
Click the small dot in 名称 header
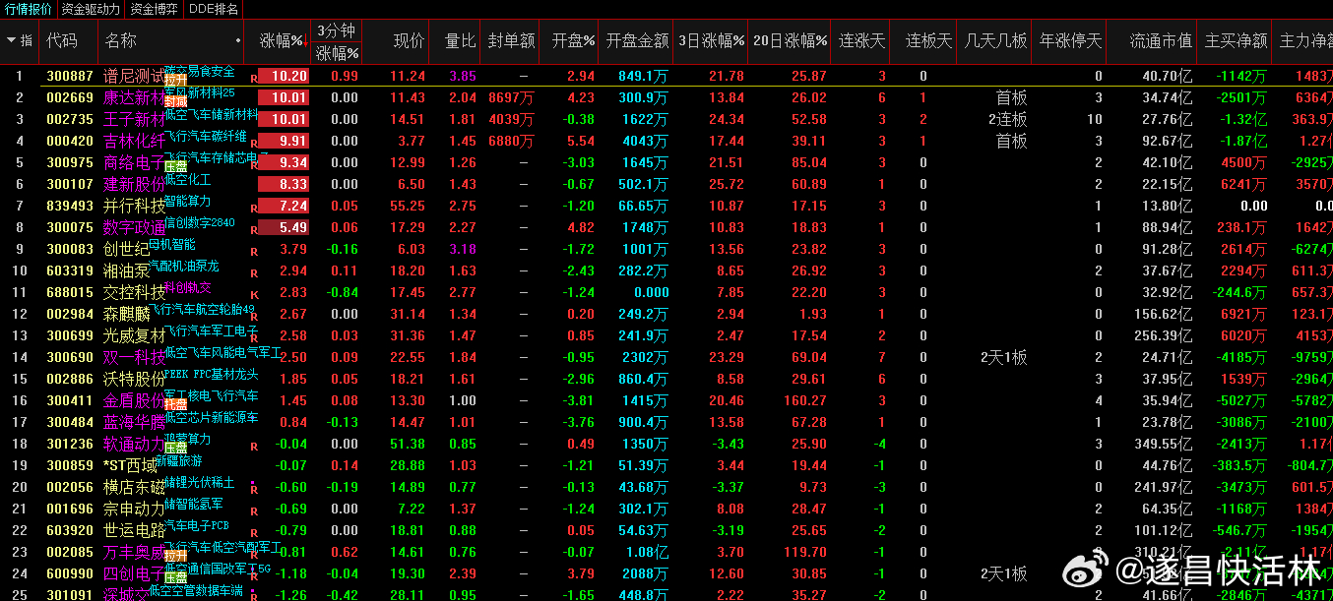(238, 40)
